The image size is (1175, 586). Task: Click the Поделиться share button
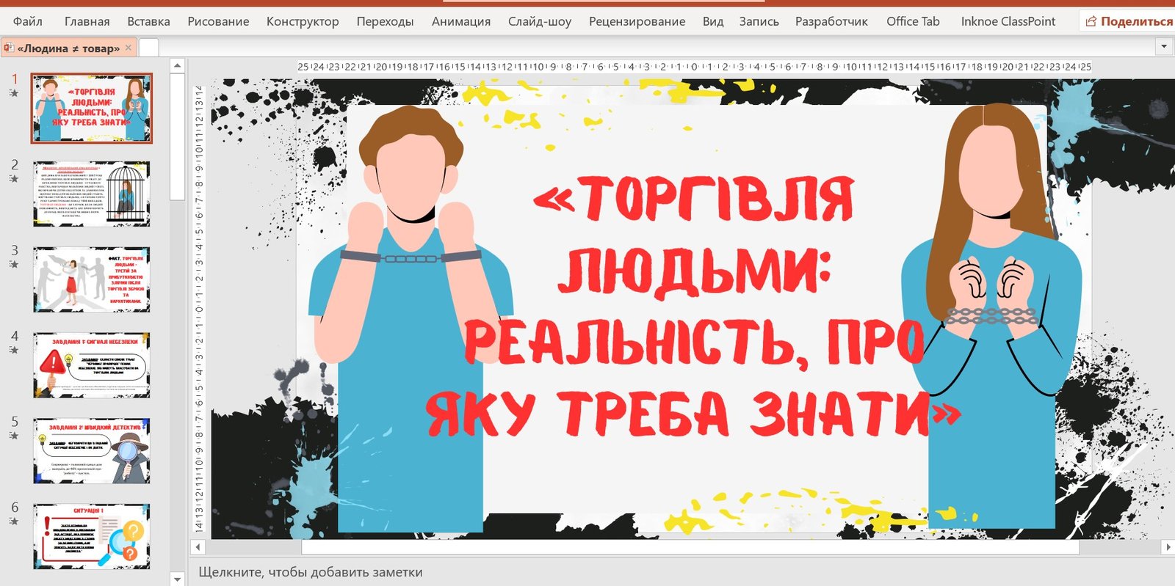[x=1129, y=21]
